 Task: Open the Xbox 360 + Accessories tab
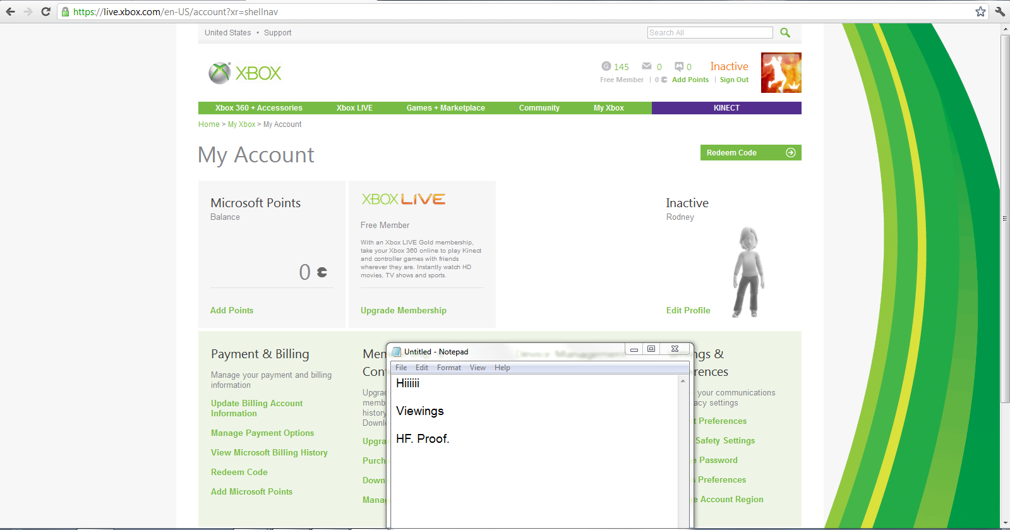[x=259, y=108]
